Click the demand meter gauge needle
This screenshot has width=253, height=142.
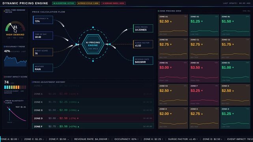(x=13, y=27)
